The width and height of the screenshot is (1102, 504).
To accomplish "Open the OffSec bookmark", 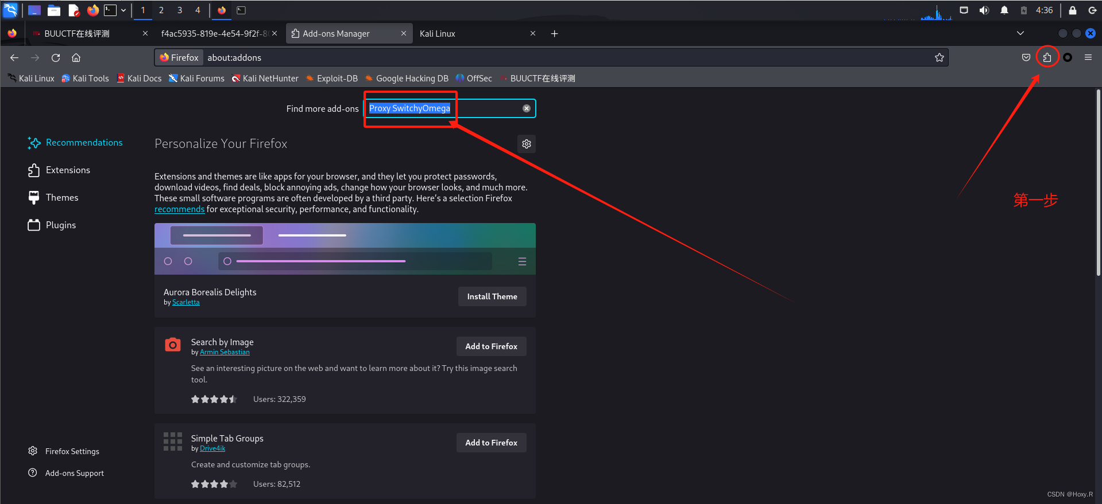I will 474,79.
